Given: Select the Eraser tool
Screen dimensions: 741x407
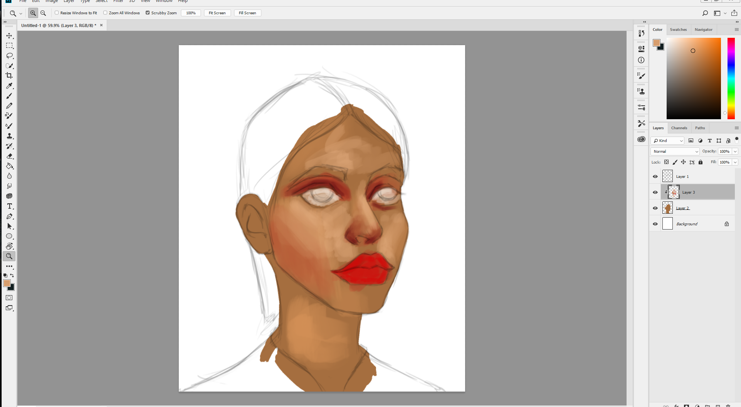Looking at the screenshot, I should 9,156.
